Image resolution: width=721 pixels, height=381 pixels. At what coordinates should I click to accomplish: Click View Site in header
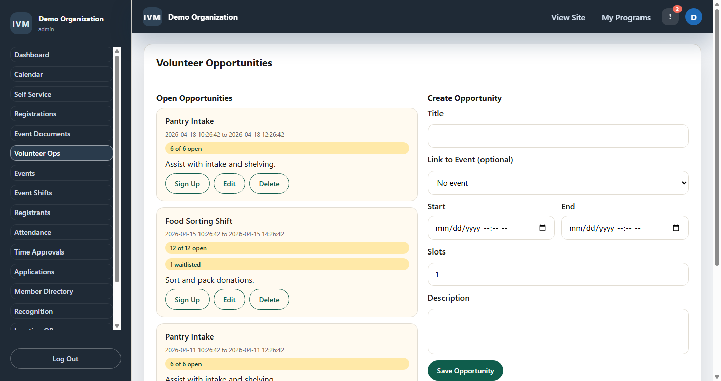(x=568, y=17)
